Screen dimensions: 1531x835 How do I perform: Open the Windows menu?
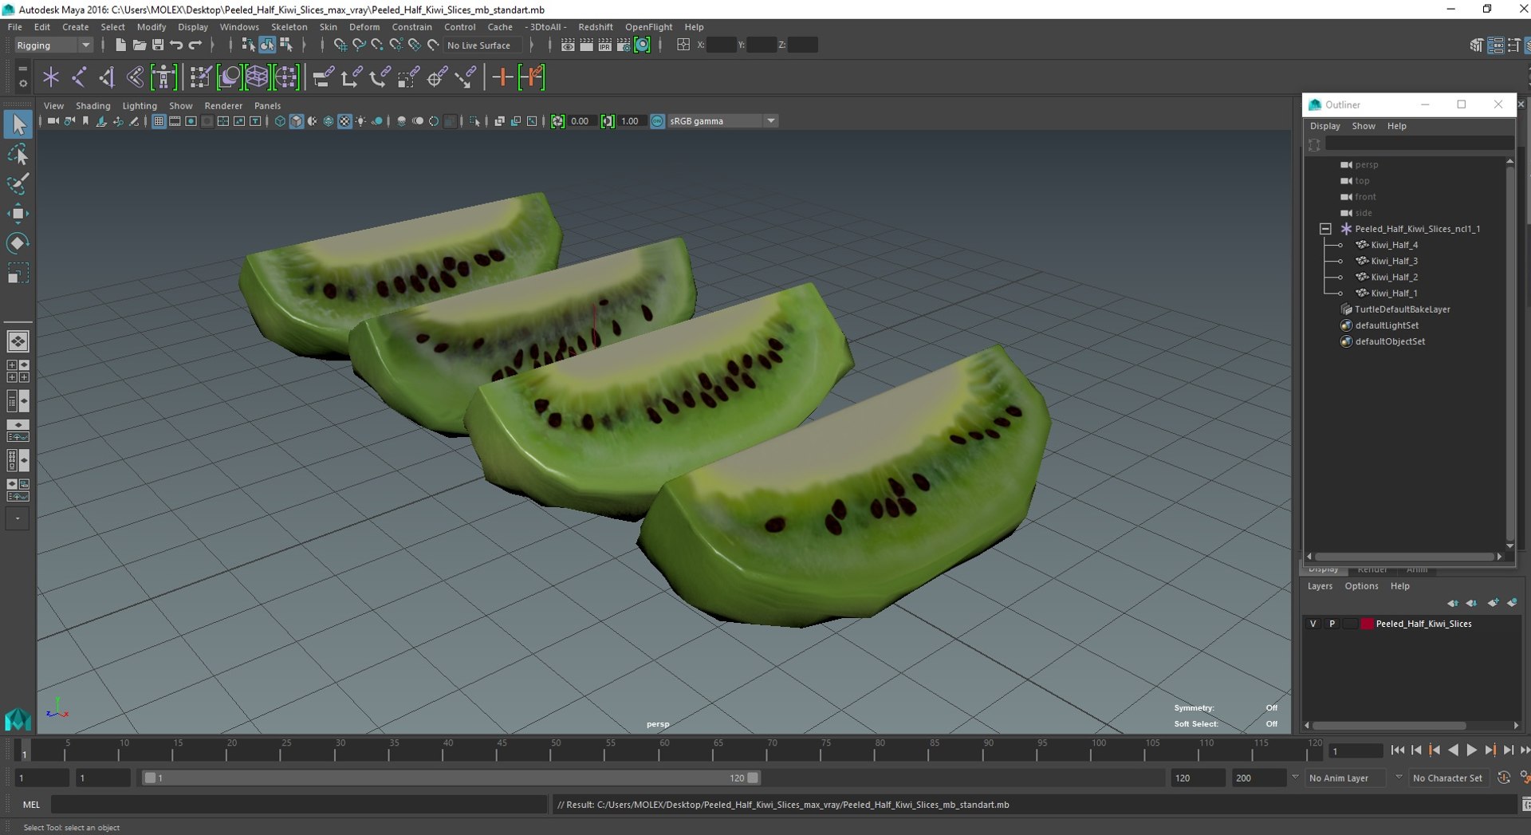point(239,26)
